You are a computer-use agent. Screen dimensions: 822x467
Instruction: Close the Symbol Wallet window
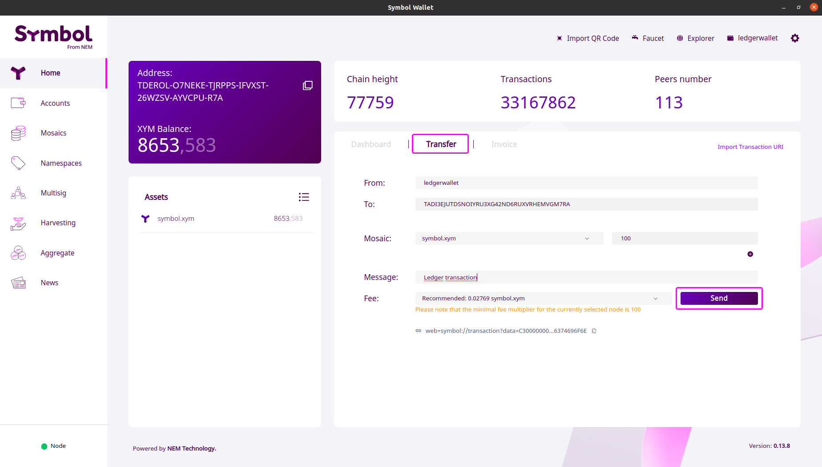(x=814, y=7)
